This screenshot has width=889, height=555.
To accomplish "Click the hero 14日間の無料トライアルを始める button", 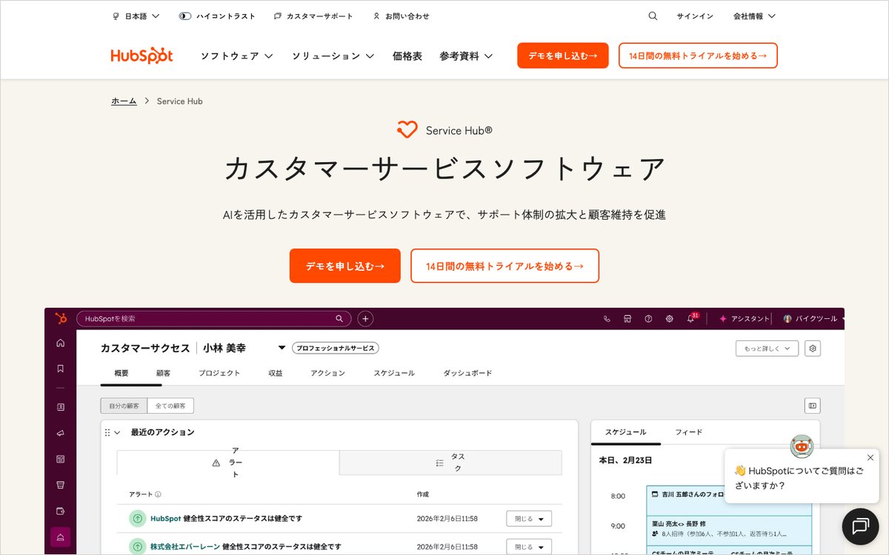I will click(x=505, y=266).
